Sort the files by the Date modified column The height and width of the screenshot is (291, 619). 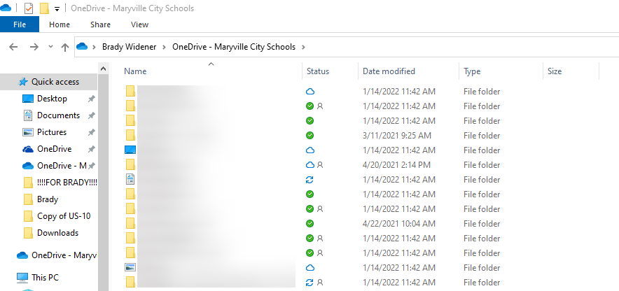point(389,71)
